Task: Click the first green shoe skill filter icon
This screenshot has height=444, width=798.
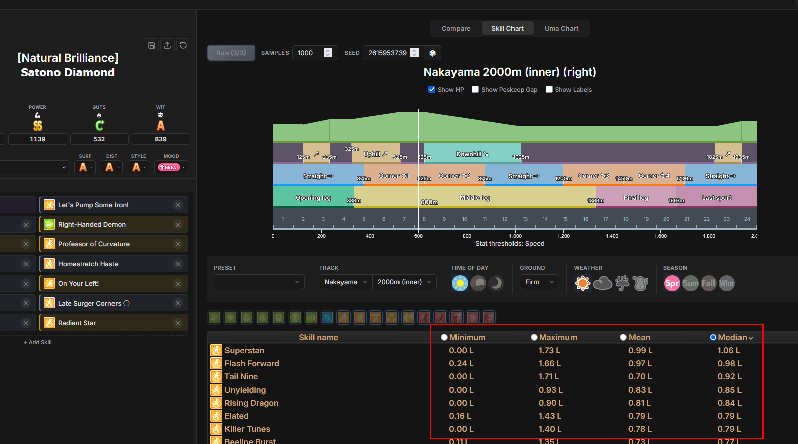Action: 214,318
